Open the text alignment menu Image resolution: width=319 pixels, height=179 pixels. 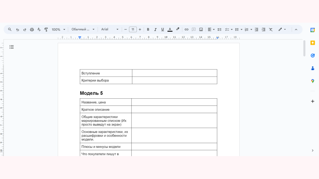coord(211,29)
